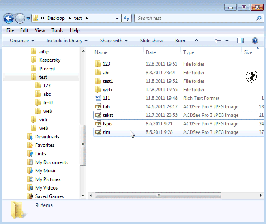Click the refresh button beside address bar
This screenshot has width=266, height=224.
tap(127, 18)
